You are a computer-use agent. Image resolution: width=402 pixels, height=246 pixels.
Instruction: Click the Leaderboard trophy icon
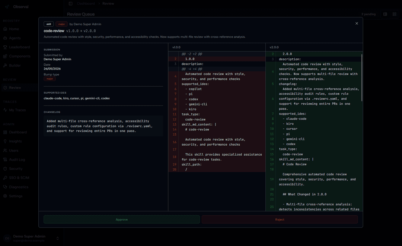5,47
